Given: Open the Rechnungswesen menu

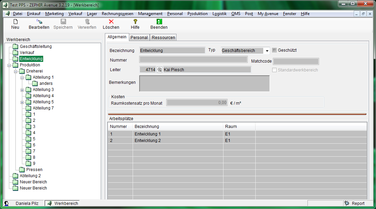Looking at the screenshot, I should tap(117, 14).
